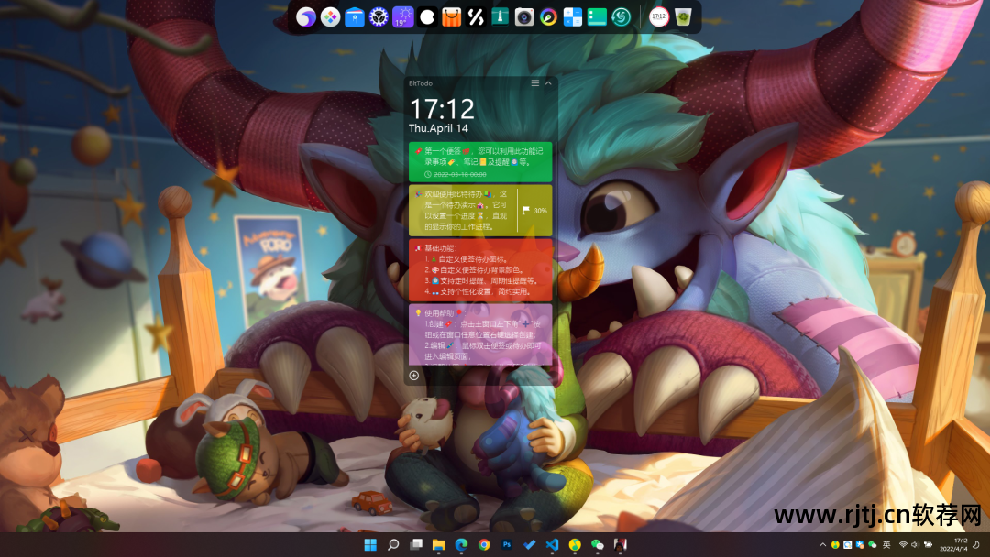
Task: Open the blue checkmark To Do taskbar app
Action: [530, 544]
